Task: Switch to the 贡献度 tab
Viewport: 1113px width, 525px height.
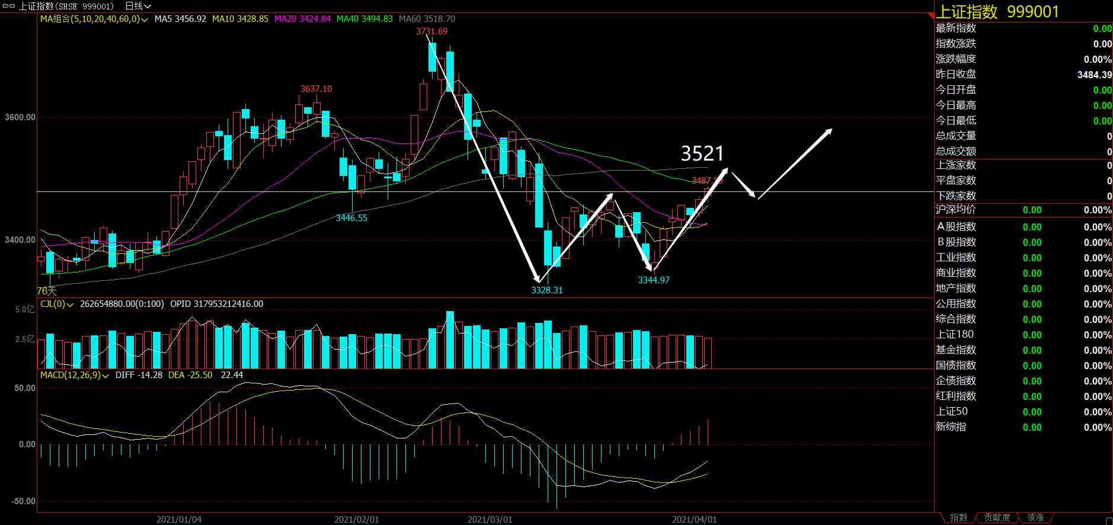Action: 997,518
